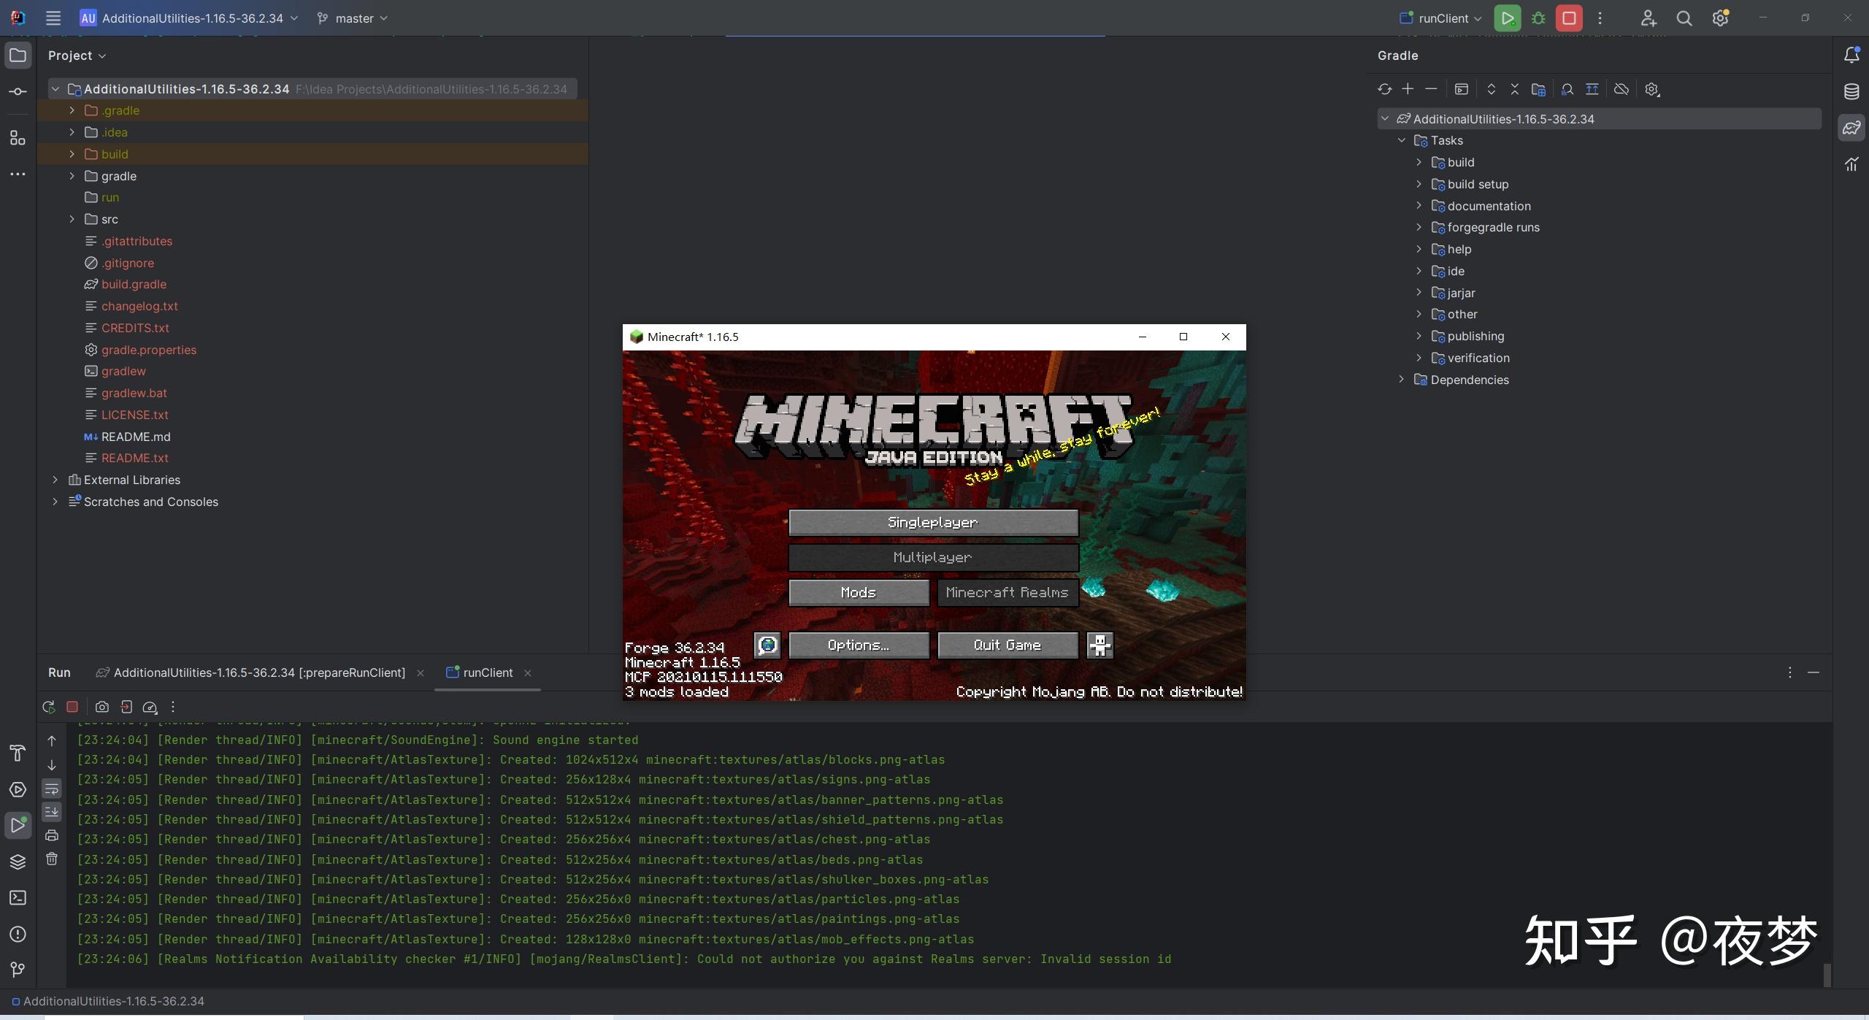Open Gradle settings via gear icon
The height and width of the screenshot is (1020, 1869).
(1652, 89)
